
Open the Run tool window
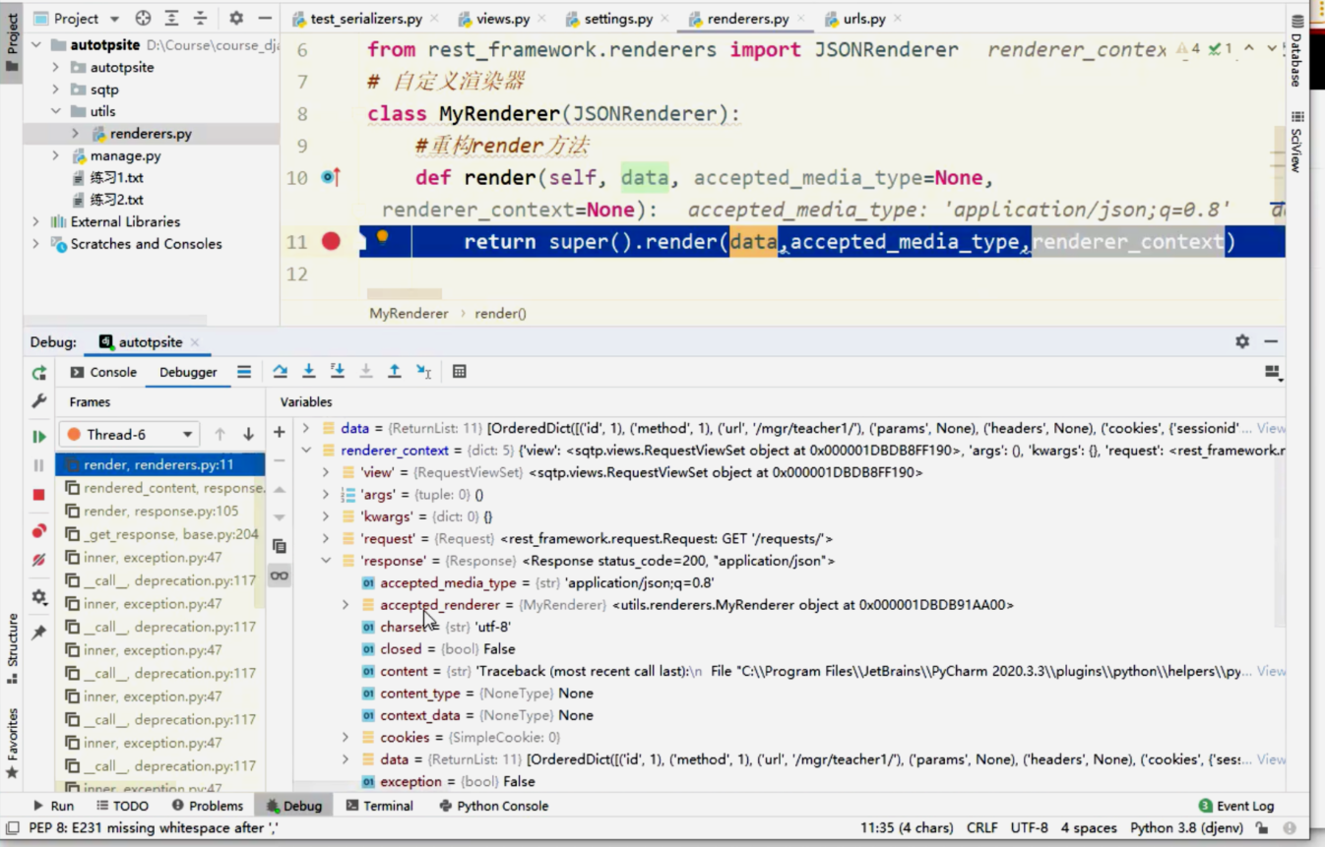(53, 806)
